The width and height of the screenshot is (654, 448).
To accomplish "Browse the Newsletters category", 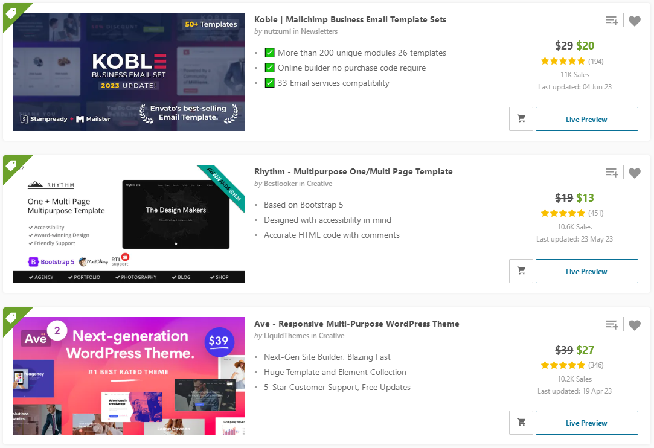I will (x=319, y=31).
